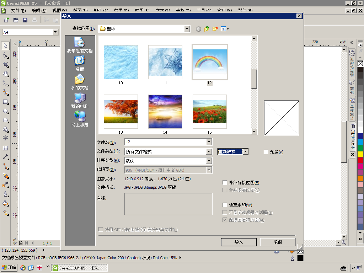
Task: Click file list scrollbar down arrow
Action: click(254, 132)
